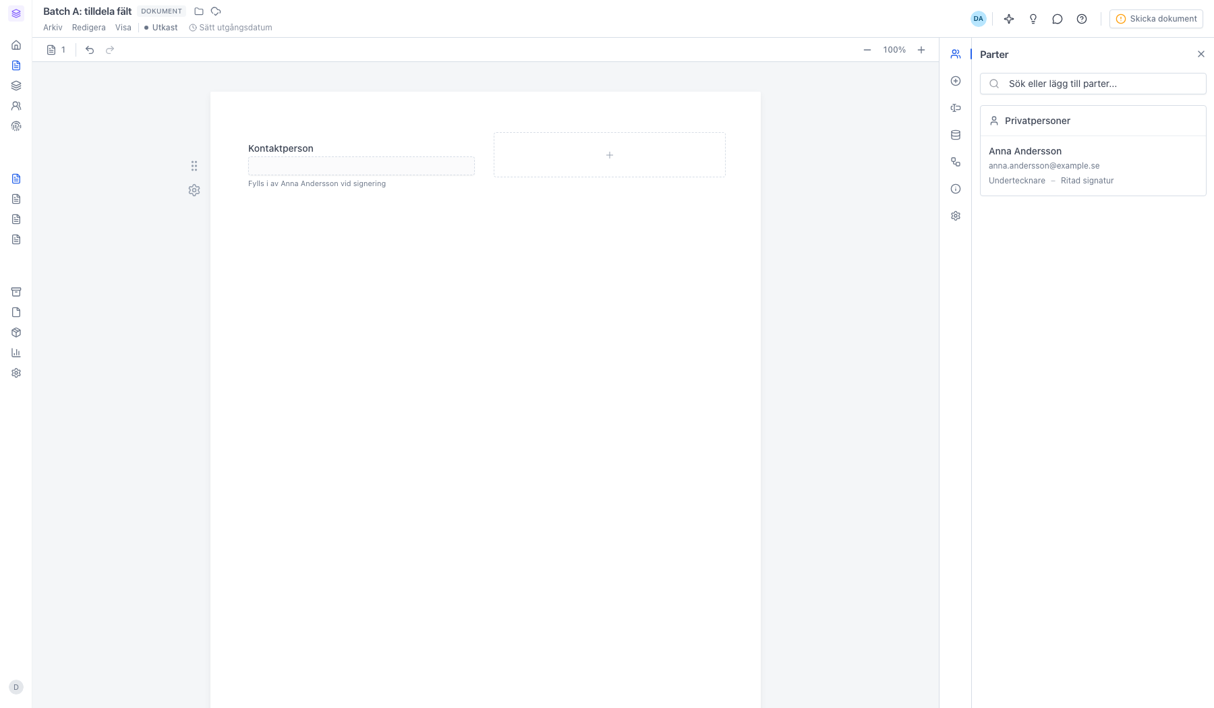Open the database icon in the right rail

[x=956, y=135]
